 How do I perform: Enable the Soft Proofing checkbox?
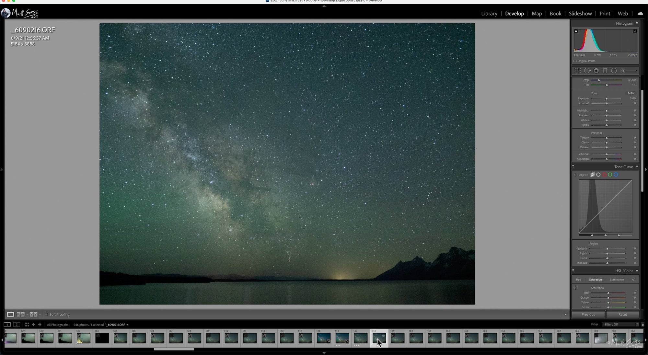click(46, 315)
